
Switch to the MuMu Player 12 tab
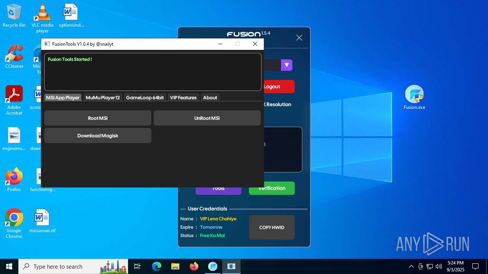(x=103, y=97)
